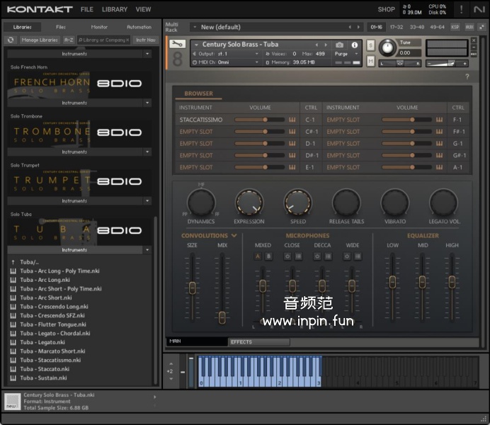
Task: Click the refresh libraries icon
Action: (x=11, y=40)
